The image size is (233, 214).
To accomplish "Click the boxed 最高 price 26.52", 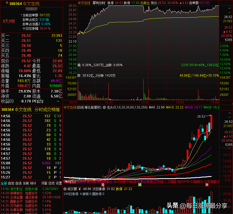I will (x=57, y=66).
